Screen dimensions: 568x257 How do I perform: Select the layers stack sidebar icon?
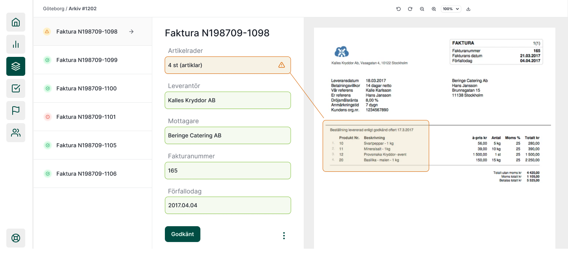coord(16,66)
